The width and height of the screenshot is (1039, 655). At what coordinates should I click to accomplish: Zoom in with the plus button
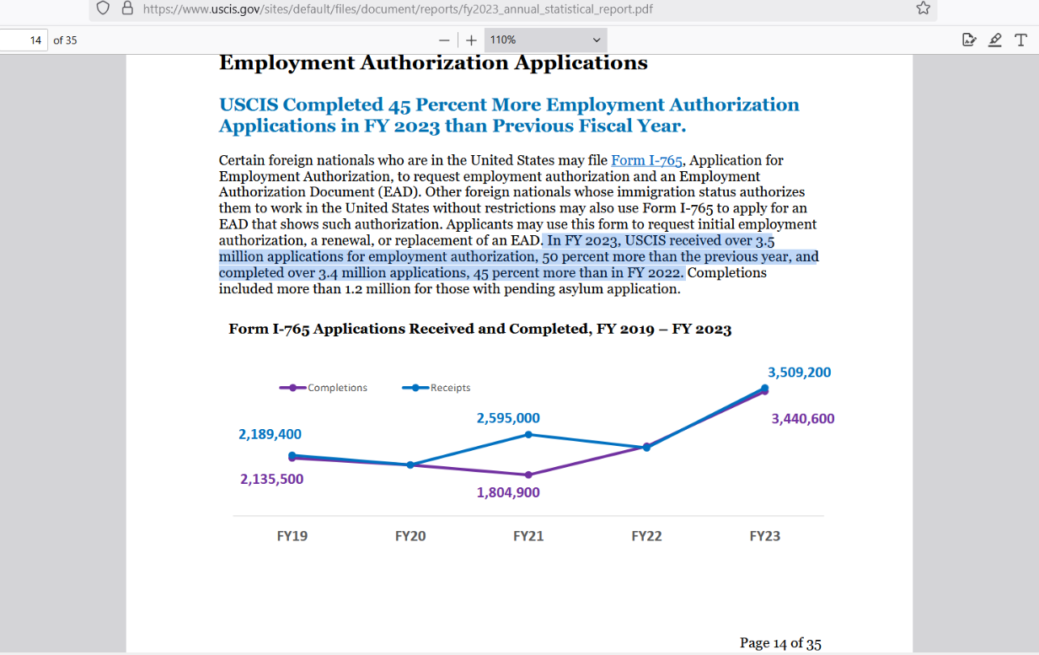[x=471, y=40]
